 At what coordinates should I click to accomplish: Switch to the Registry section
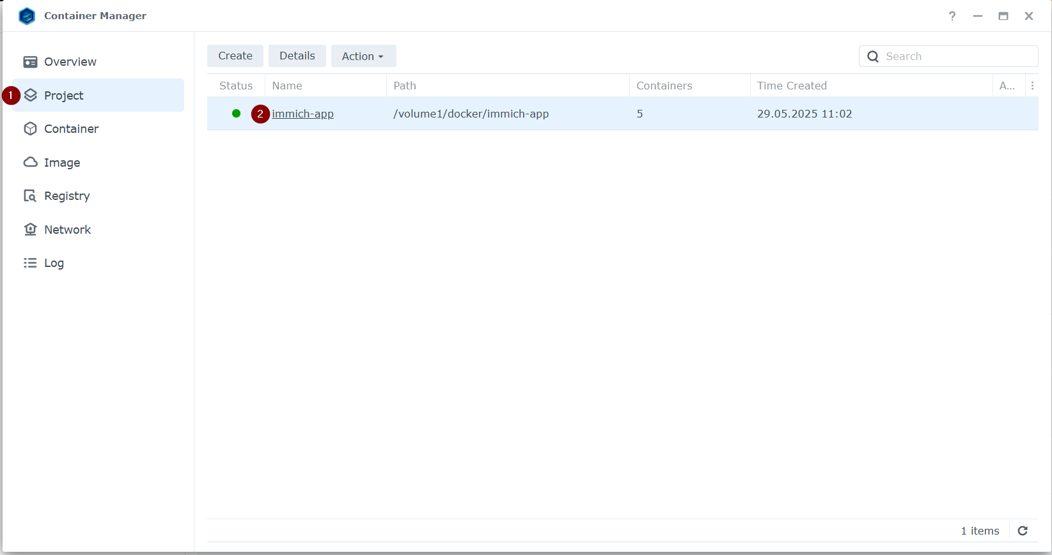pos(98,196)
